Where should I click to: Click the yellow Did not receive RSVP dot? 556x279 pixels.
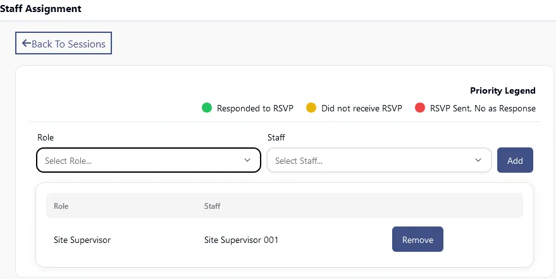(x=311, y=108)
